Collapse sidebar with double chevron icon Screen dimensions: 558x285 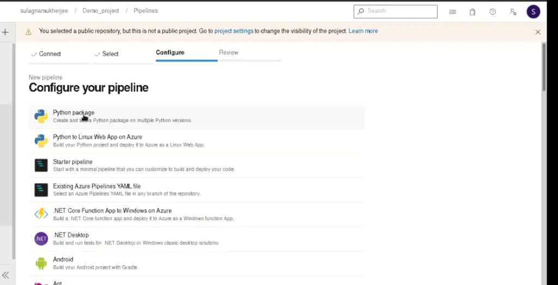tap(5, 275)
